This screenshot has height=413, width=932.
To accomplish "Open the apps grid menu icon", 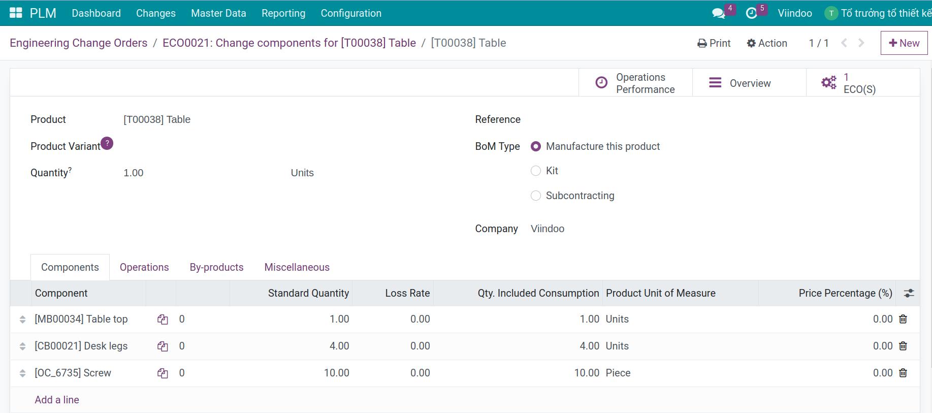I will click(16, 13).
